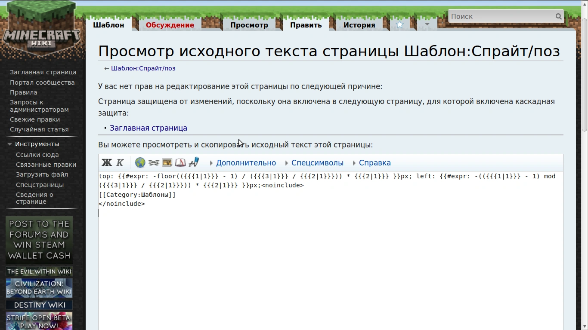Click the search magnifier icon
588x330 pixels.
(x=558, y=16)
